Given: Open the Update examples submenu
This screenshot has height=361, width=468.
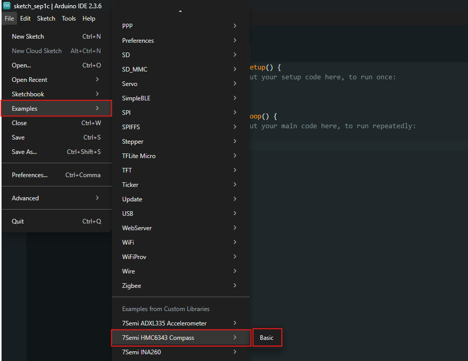Looking at the screenshot, I should click(x=180, y=199).
